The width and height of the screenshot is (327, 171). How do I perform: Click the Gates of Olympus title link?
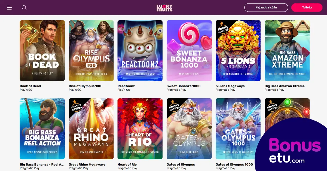tap(181, 164)
